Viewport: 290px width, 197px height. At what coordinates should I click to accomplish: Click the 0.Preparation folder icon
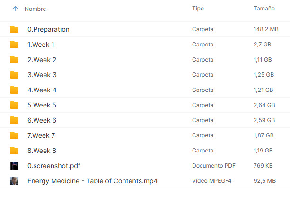point(14,29)
